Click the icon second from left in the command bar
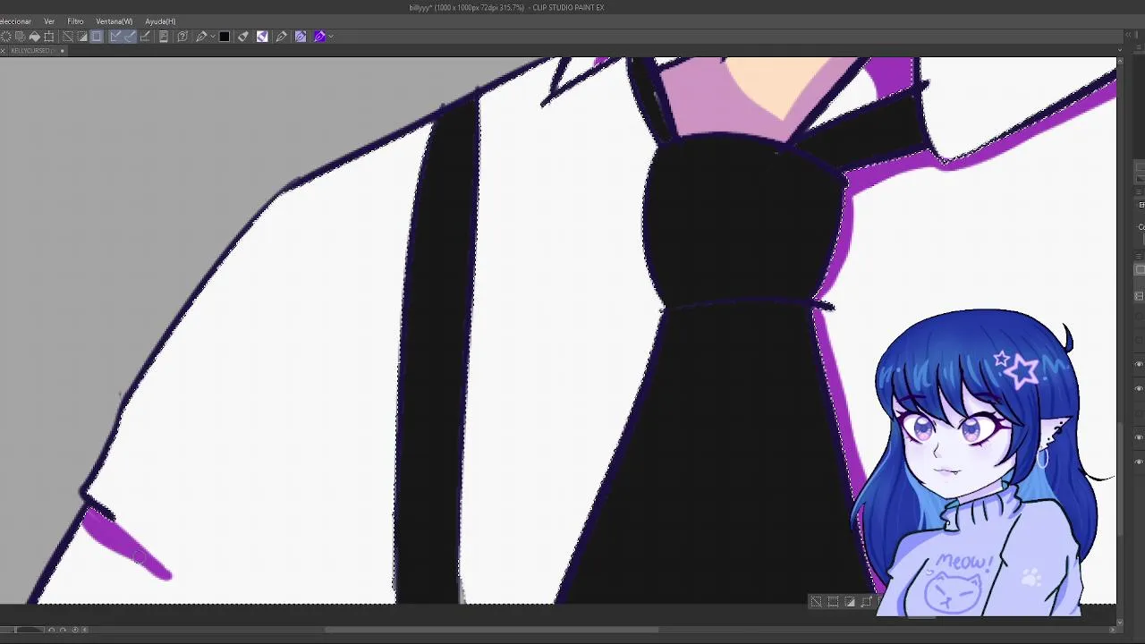Screen dimensions: 1145x644 pyautogui.click(x=20, y=37)
